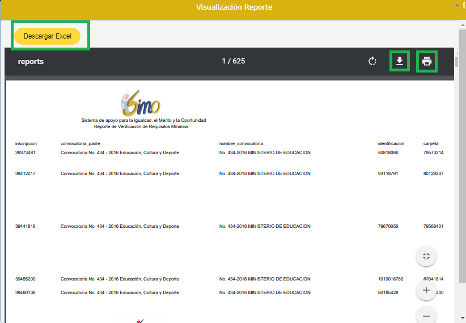The height and width of the screenshot is (323, 466).
Task: Select inscripcion number 39373481
Action: tap(26, 152)
